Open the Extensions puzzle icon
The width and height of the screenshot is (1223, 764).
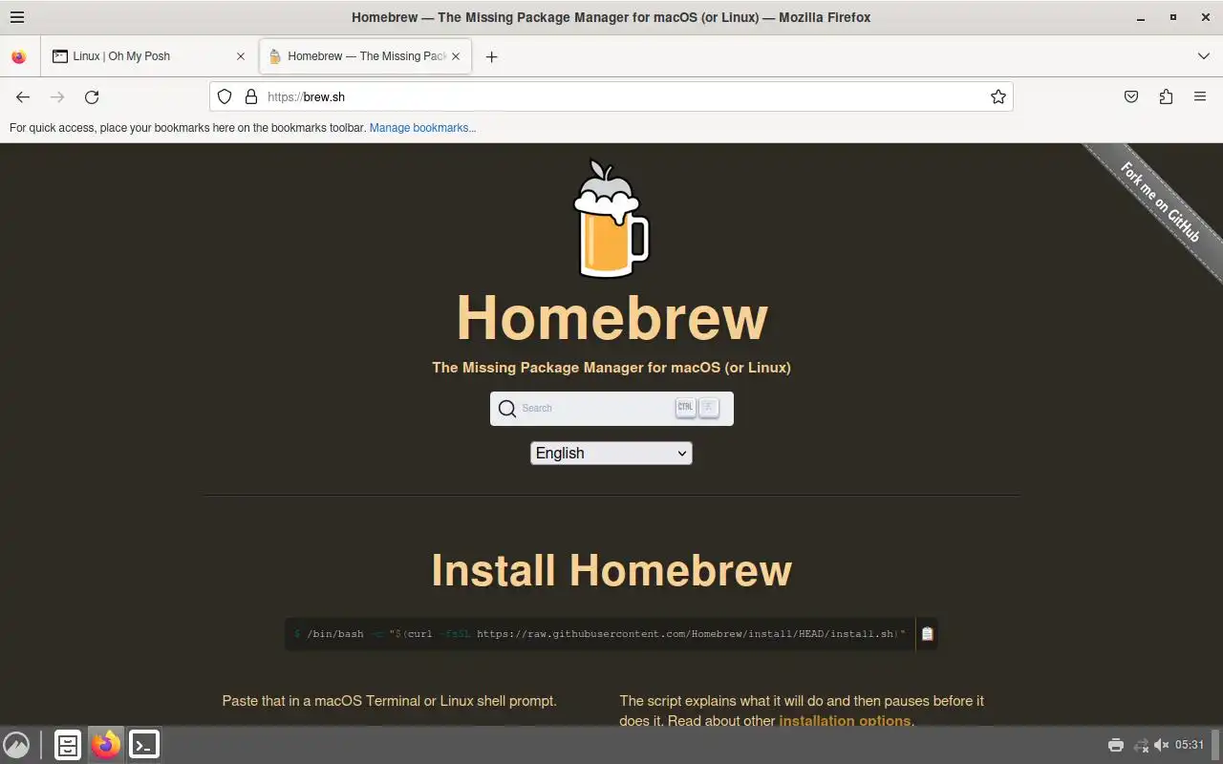coord(1166,96)
